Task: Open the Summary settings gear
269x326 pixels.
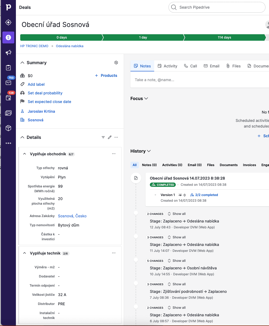Action: tap(116, 63)
